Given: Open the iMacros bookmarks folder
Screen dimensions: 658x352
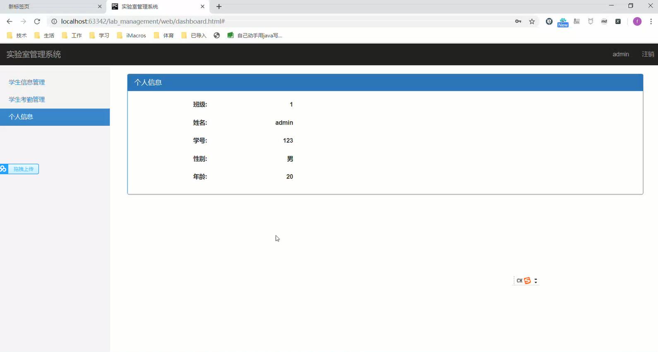Looking at the screenshot, I should click(x=132, y=36).
